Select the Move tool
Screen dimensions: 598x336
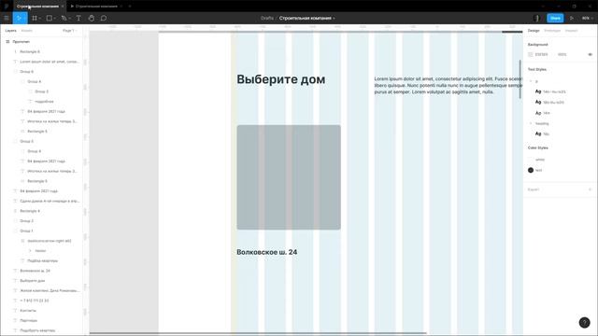19,18
